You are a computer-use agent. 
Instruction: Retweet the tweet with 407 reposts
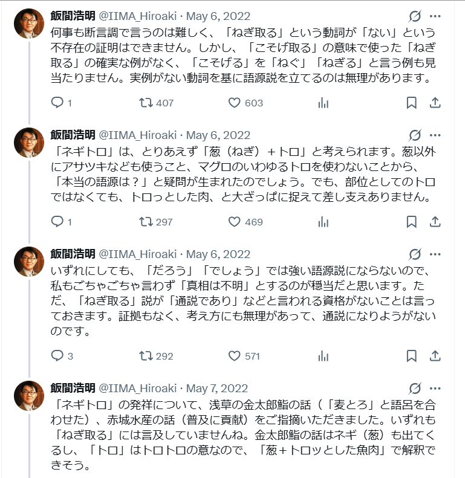[146, 103]
